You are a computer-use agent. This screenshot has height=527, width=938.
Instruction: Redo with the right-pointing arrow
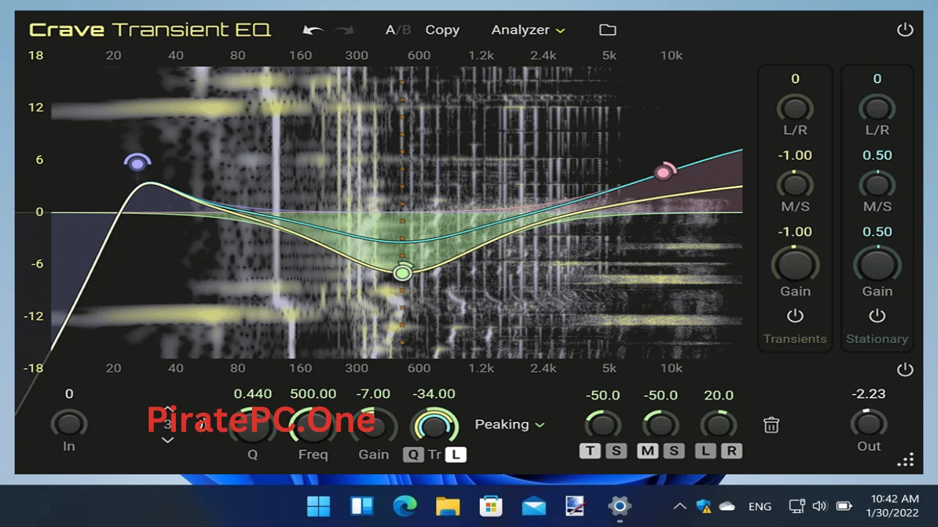click(344, 30)
